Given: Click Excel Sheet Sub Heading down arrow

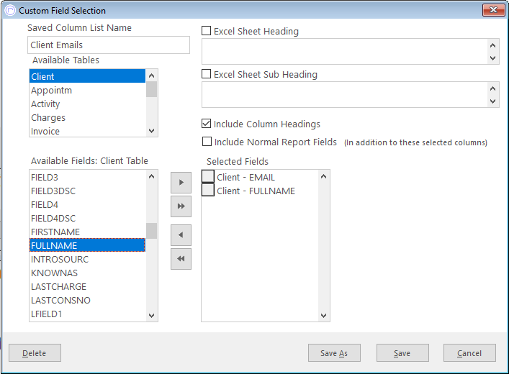Looking at the screenshot, I should (x=492, y=101).
